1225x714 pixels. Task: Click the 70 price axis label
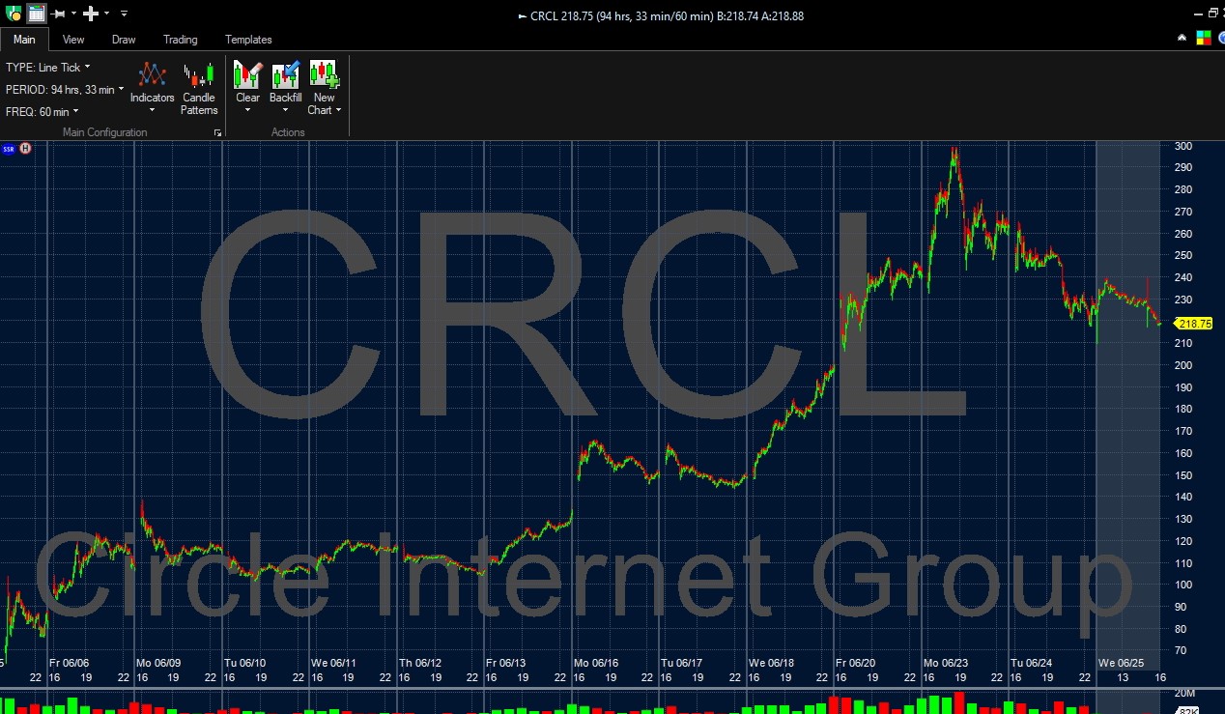[1181, 651]
